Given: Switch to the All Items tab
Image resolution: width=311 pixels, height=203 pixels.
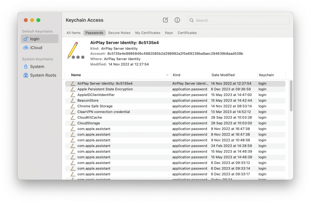Looking at the screenshot, I should pos(73,33).
